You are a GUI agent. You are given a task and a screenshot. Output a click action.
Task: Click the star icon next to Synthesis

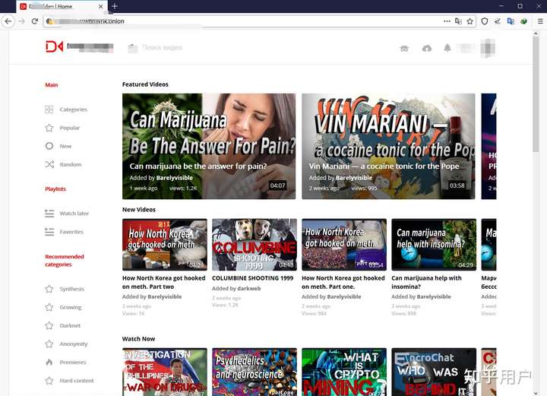point(49,289)
